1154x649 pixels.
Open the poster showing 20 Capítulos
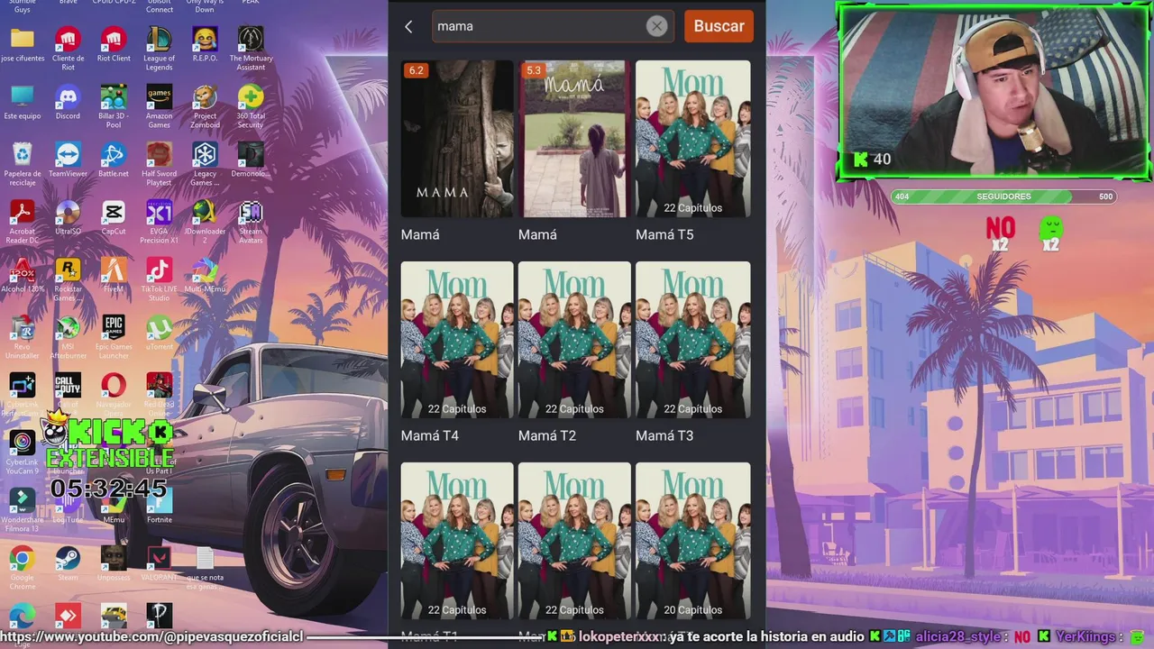pos(692,541)
